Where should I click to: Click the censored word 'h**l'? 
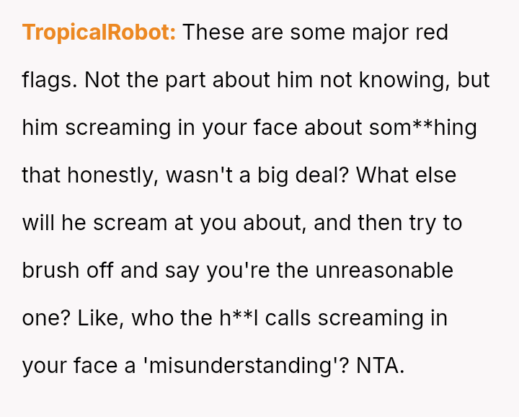click(239, 318)
